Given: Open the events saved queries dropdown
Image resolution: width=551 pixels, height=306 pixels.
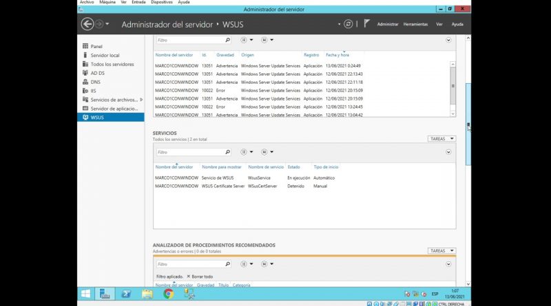Looking at the screenshot, I should pyautogui.click(x=267, y=40).
